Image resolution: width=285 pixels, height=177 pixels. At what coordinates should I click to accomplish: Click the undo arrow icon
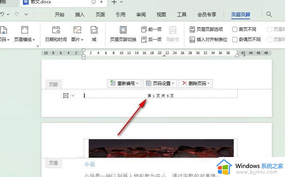click(x=2, y=14)
